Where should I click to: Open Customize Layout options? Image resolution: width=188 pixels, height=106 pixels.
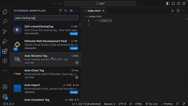coord(184,4)
